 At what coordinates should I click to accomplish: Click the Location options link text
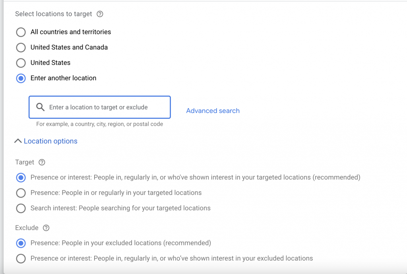(x=50, y=141)
